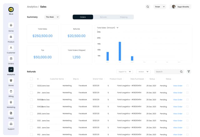Open the Scope dropdown
Image resolution: width=200 pixels, height=137 pixels.
[160, 7]
